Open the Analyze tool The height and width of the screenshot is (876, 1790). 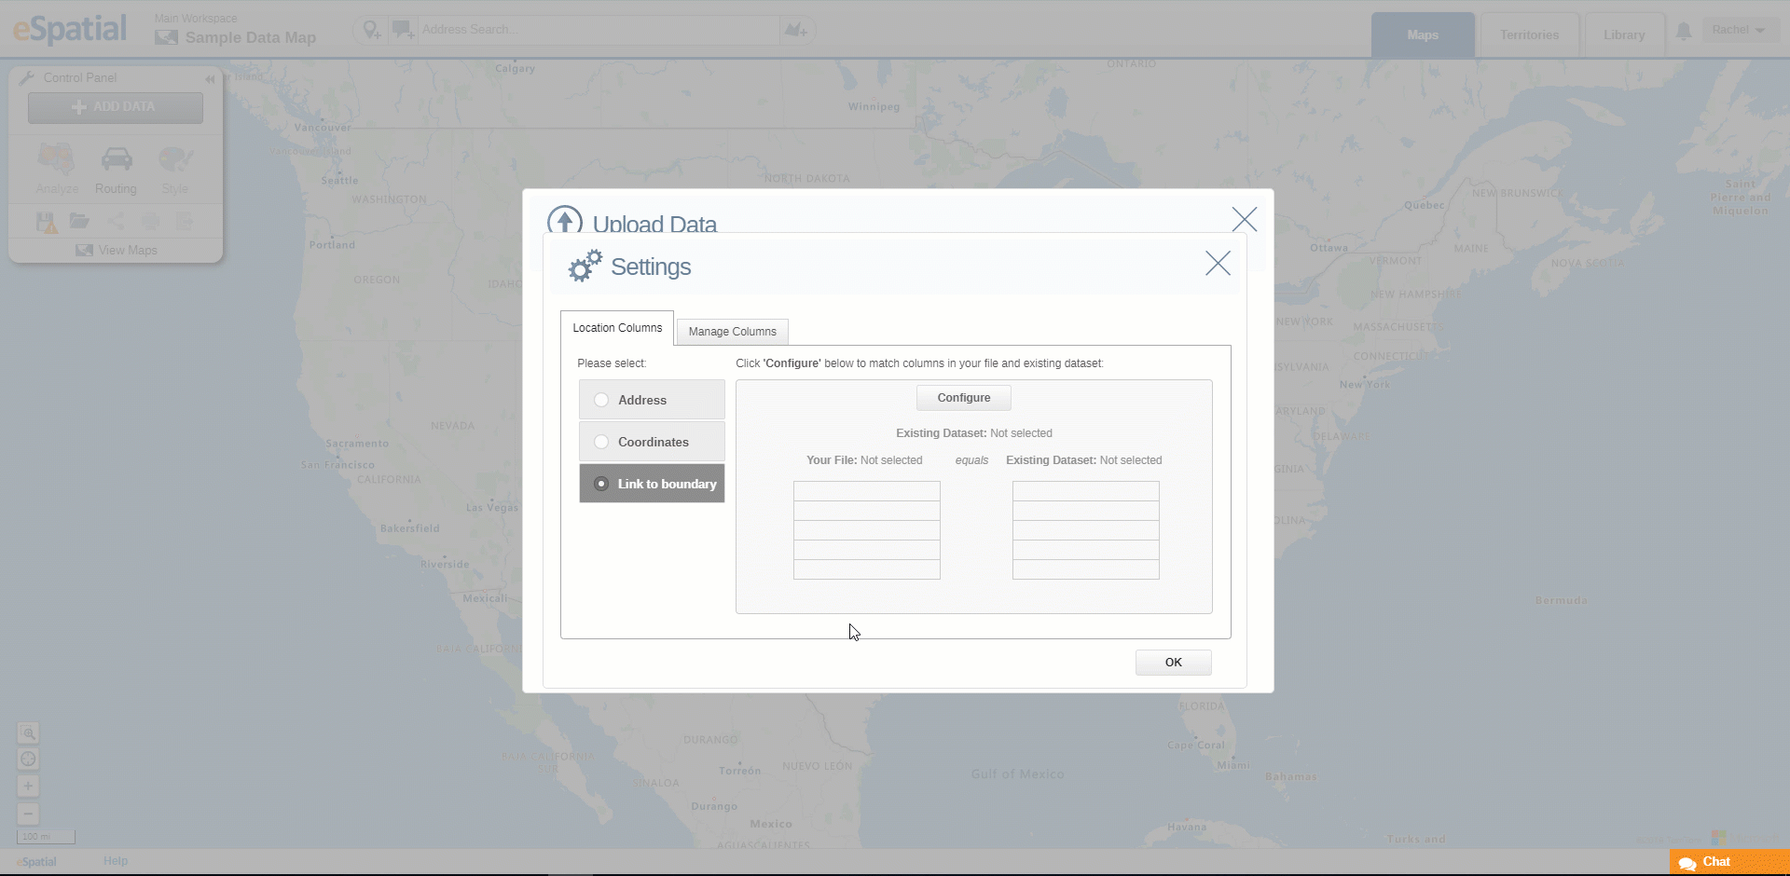point(57,170)
